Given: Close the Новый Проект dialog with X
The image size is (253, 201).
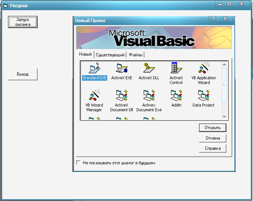Looking at the screenshot, I should [225, 19].
